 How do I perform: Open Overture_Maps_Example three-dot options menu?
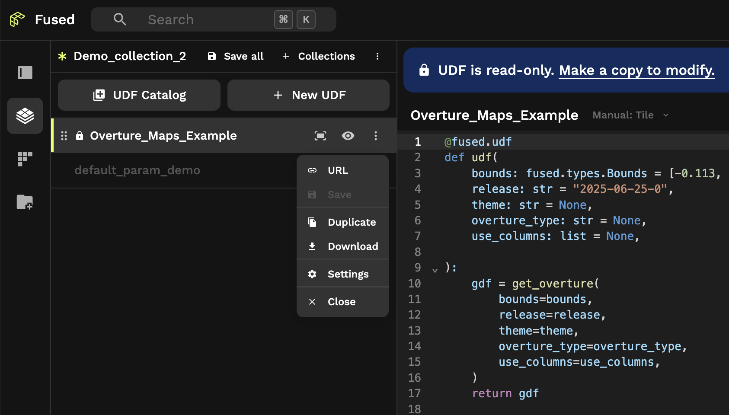376,136
